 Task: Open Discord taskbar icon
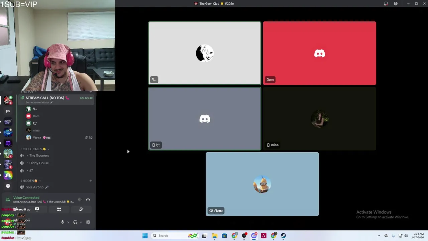tap(254, 236)
